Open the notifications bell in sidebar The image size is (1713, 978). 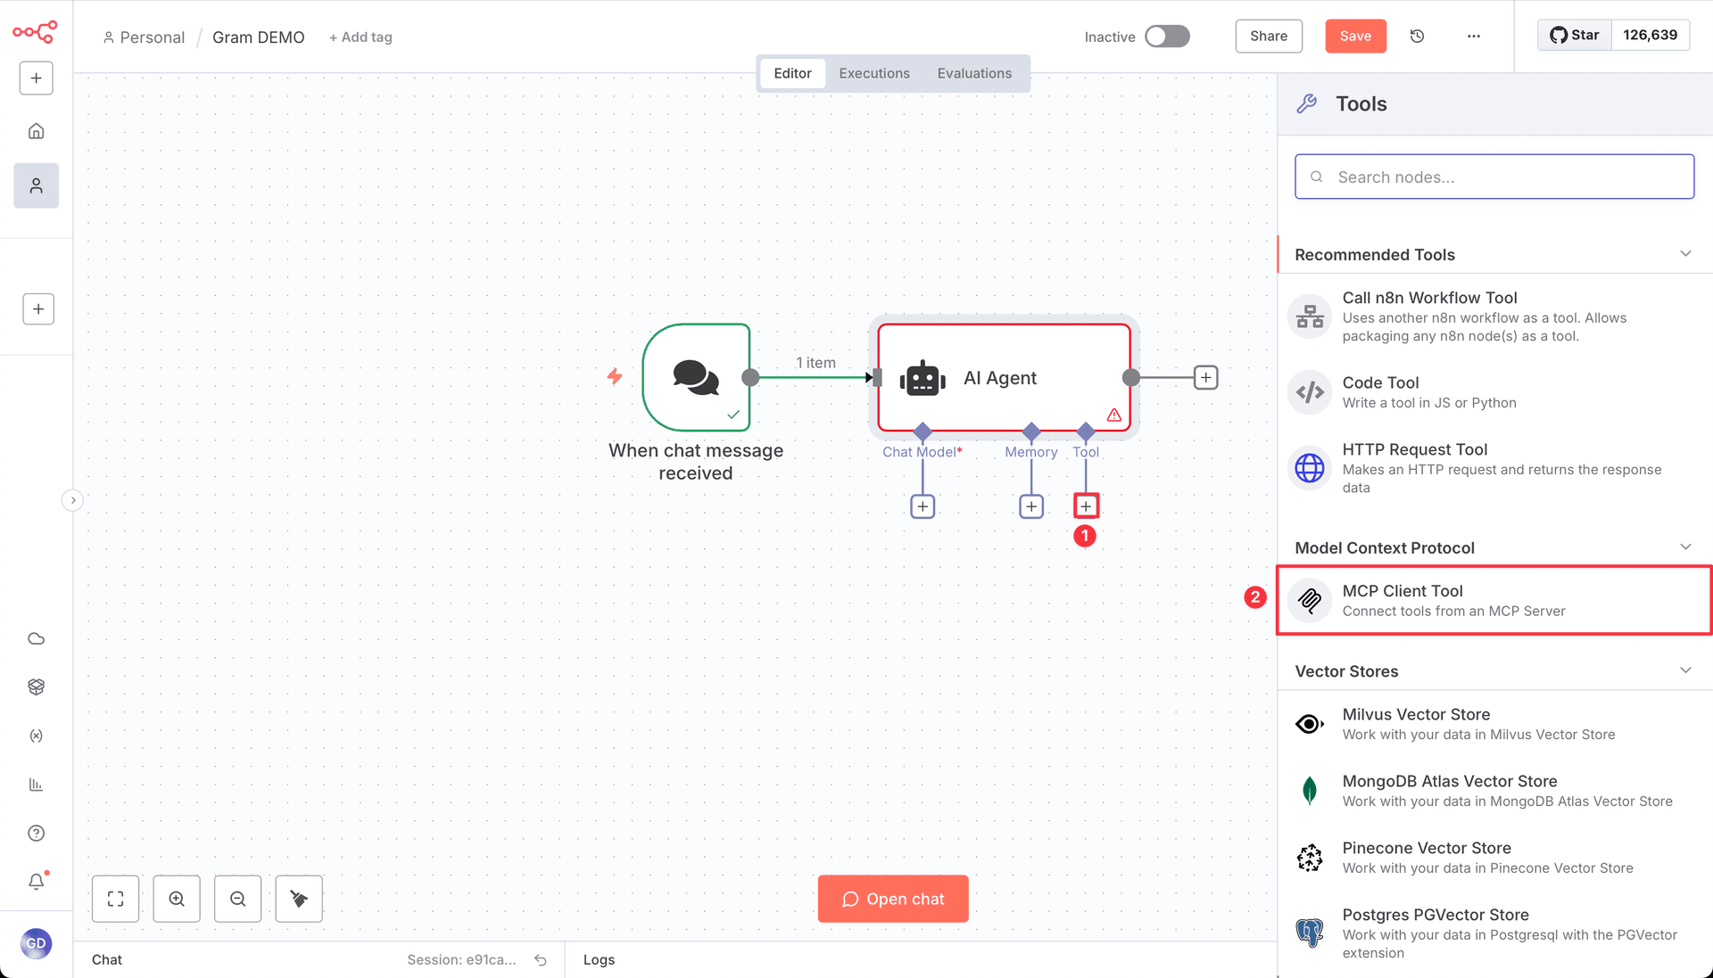point(36,882)
